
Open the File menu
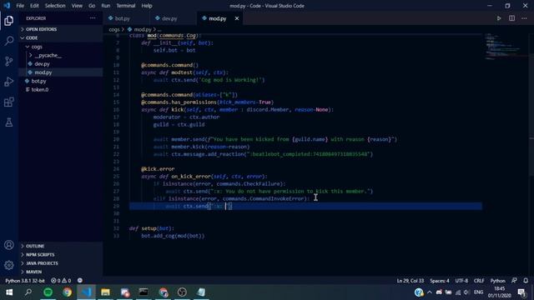point(20,6)
